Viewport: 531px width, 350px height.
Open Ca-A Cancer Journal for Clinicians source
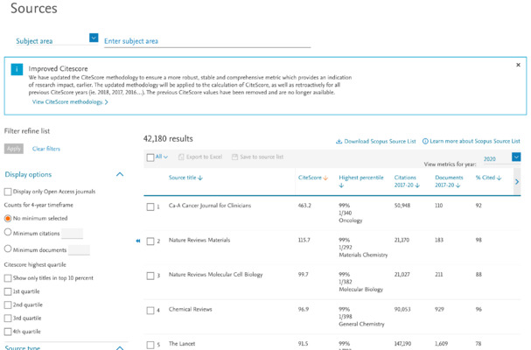pyautogui.click(x=210, y=206)
